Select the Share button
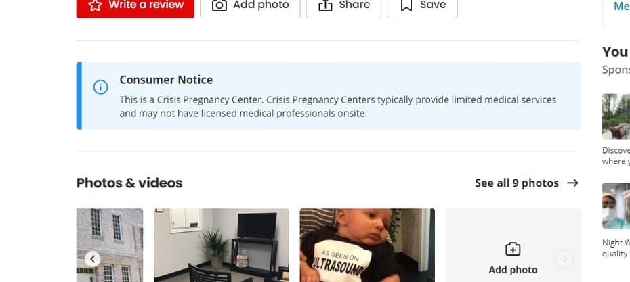Viewport: 630px width, 282px height. (x=343, y=6)
